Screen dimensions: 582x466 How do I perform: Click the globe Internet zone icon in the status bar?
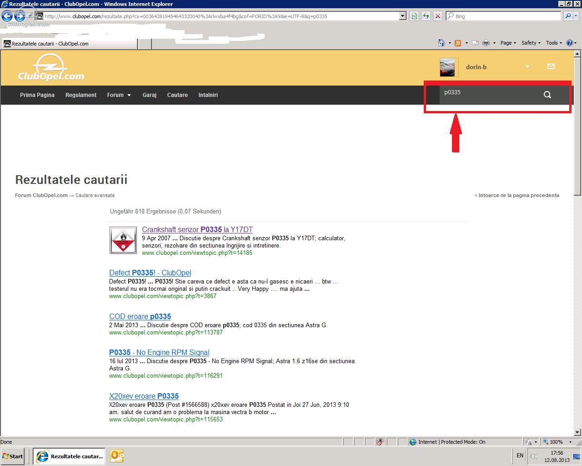tap(413, 442)
